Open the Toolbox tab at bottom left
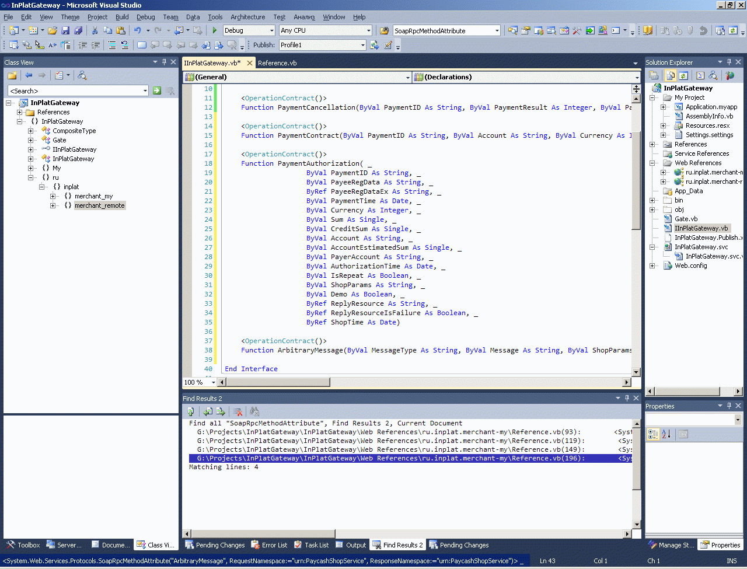 pyautogui.click(x=23, y=545)
